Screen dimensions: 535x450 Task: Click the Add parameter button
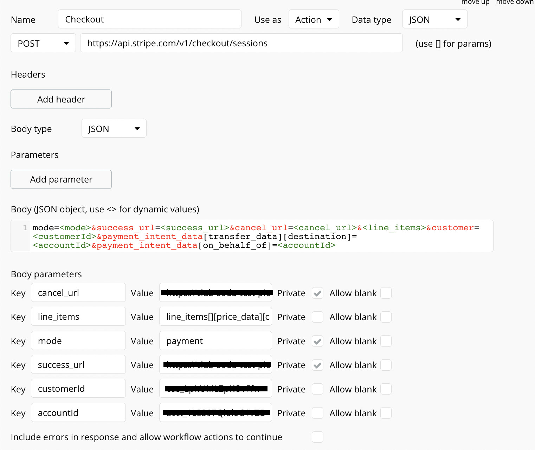point(61,179)
